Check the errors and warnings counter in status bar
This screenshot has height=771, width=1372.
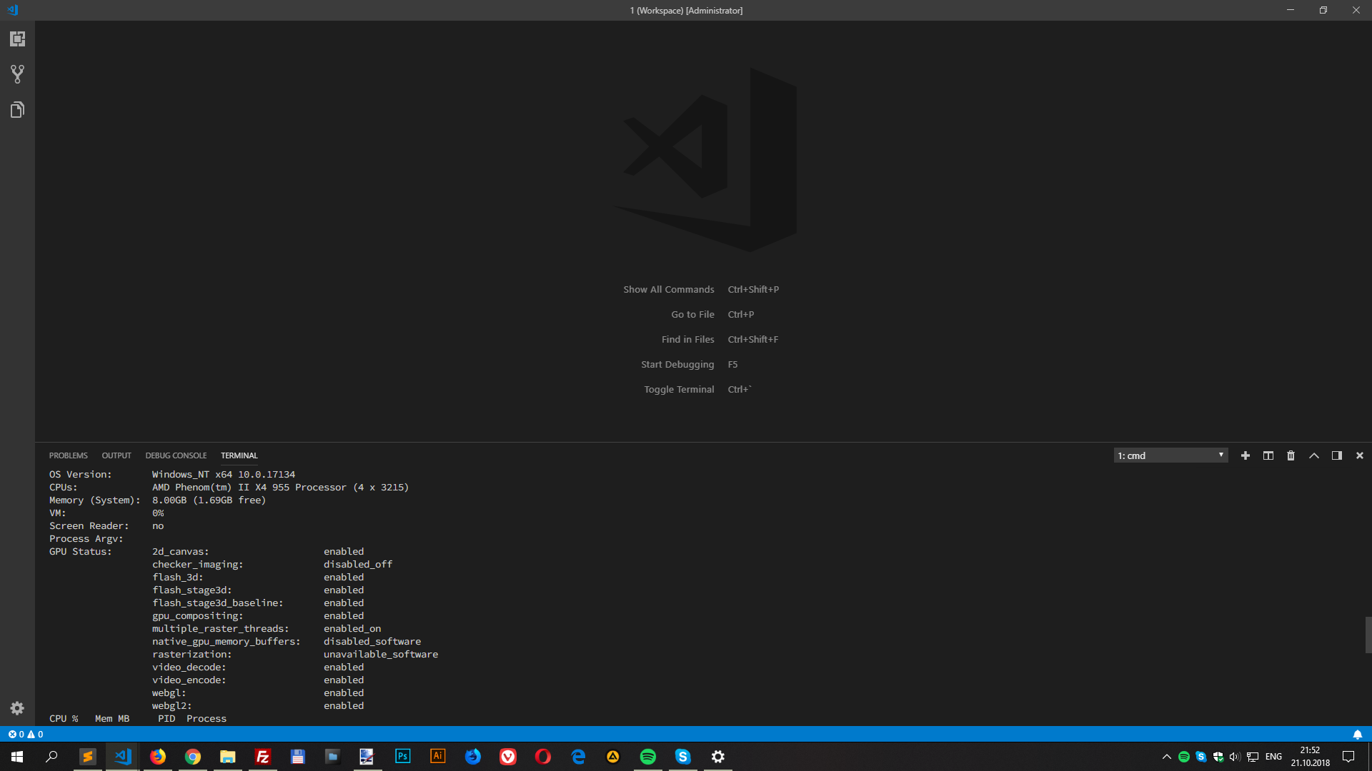coord(24,734)
